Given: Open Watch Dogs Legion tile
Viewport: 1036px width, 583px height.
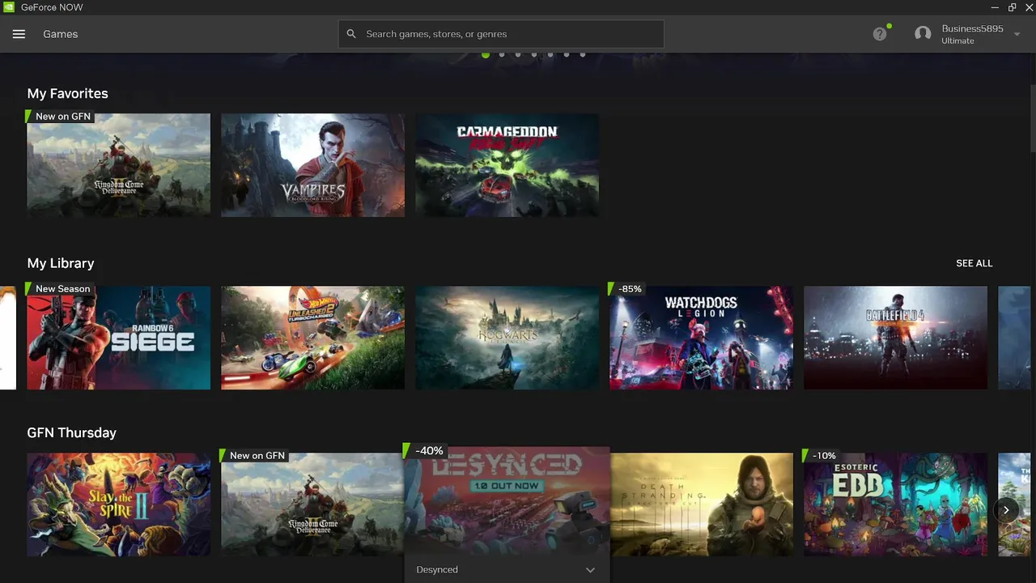Looking at the screenshot, I should [x=701, y=338].
